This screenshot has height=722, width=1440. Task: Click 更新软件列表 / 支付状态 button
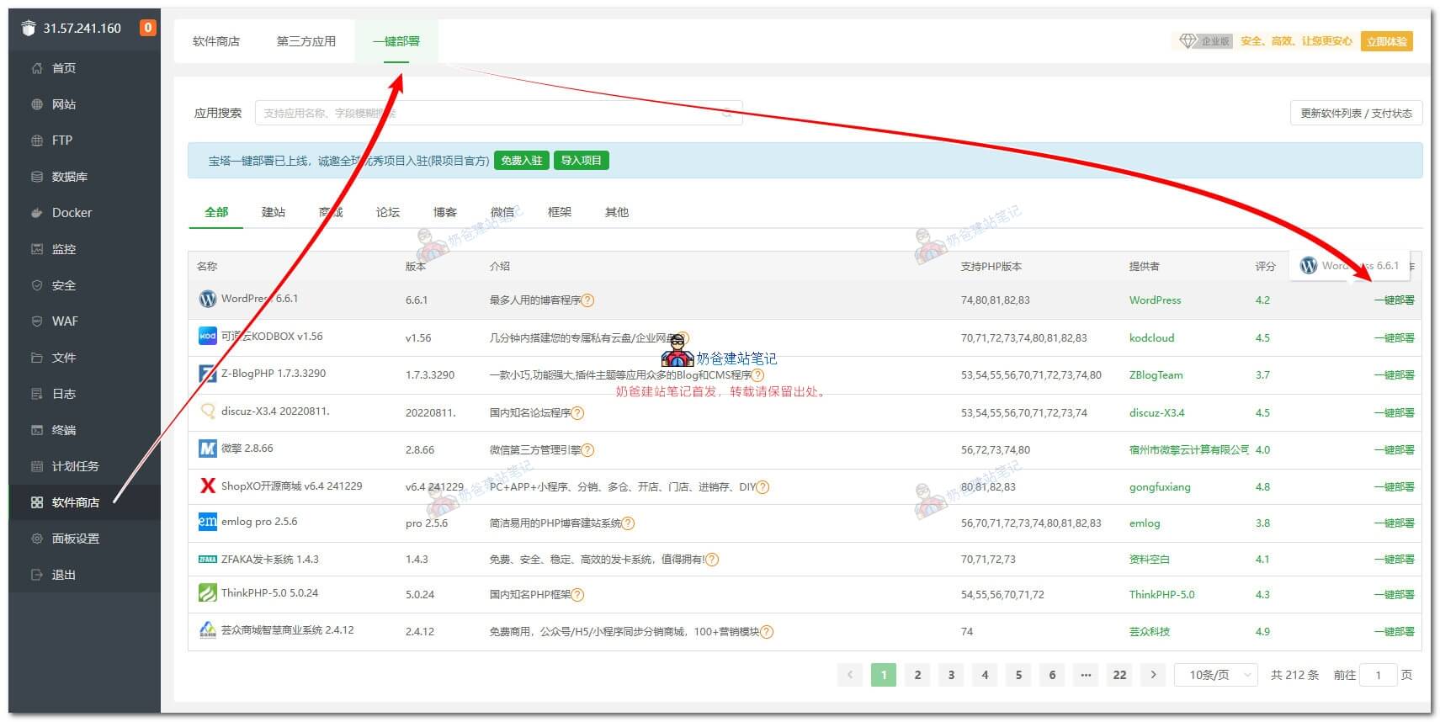pyautogui.click(x=1356, y=113)
